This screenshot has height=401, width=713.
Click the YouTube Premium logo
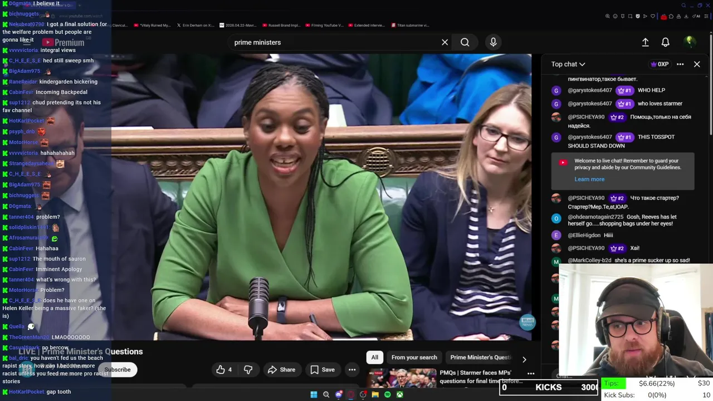[63, 42]
